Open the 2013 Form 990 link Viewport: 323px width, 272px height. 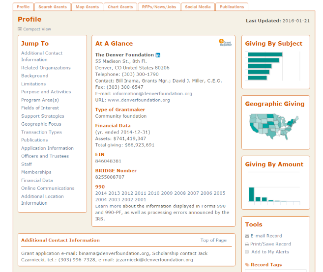(x=114, y=193)
